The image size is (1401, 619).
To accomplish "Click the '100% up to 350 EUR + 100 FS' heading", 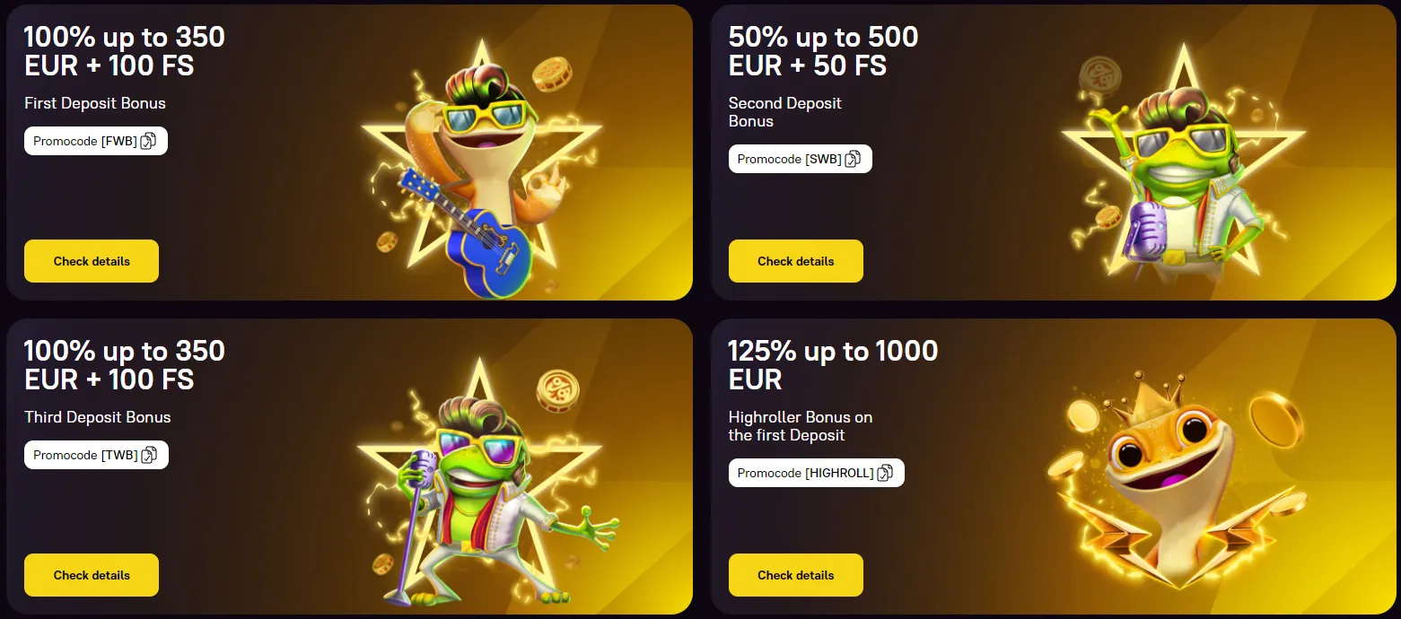I will [x=123, y=51].
